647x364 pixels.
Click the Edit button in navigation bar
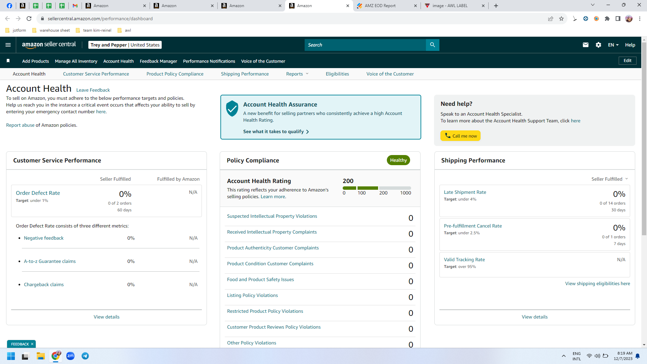pos(627,61)
